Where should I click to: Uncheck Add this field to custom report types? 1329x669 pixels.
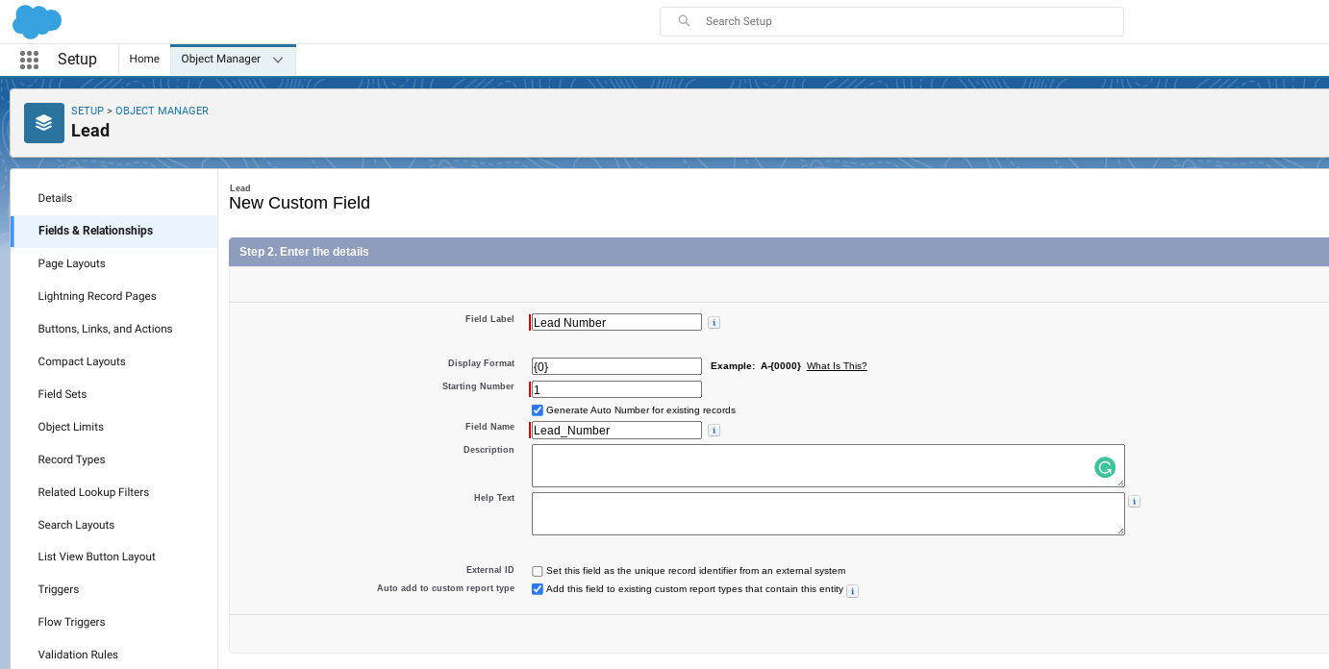(x=538, y=589)
